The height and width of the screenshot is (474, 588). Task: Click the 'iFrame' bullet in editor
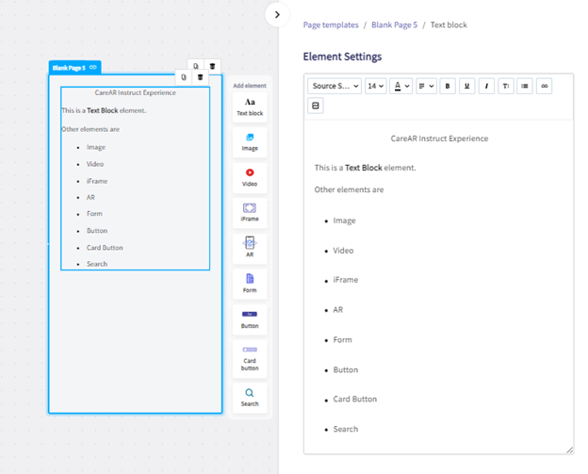[346, 280]
